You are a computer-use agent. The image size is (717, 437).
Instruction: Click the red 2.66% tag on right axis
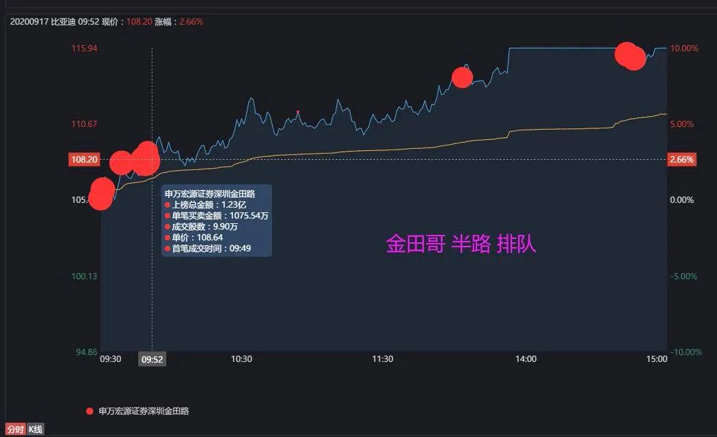pos(681,160)
